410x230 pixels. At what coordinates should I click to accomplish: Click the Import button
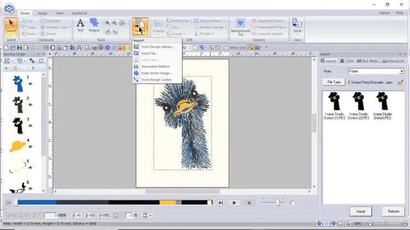coord(361,211)
